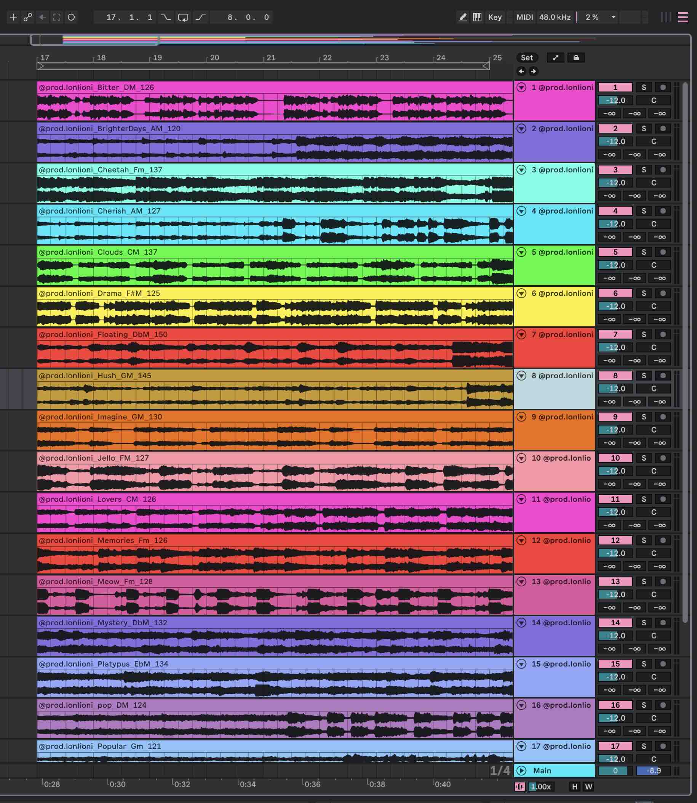The height and width of the screenshot is (803, 697).
Task: Toggle the Loop switch in transport
Action: tap(183, 17)
